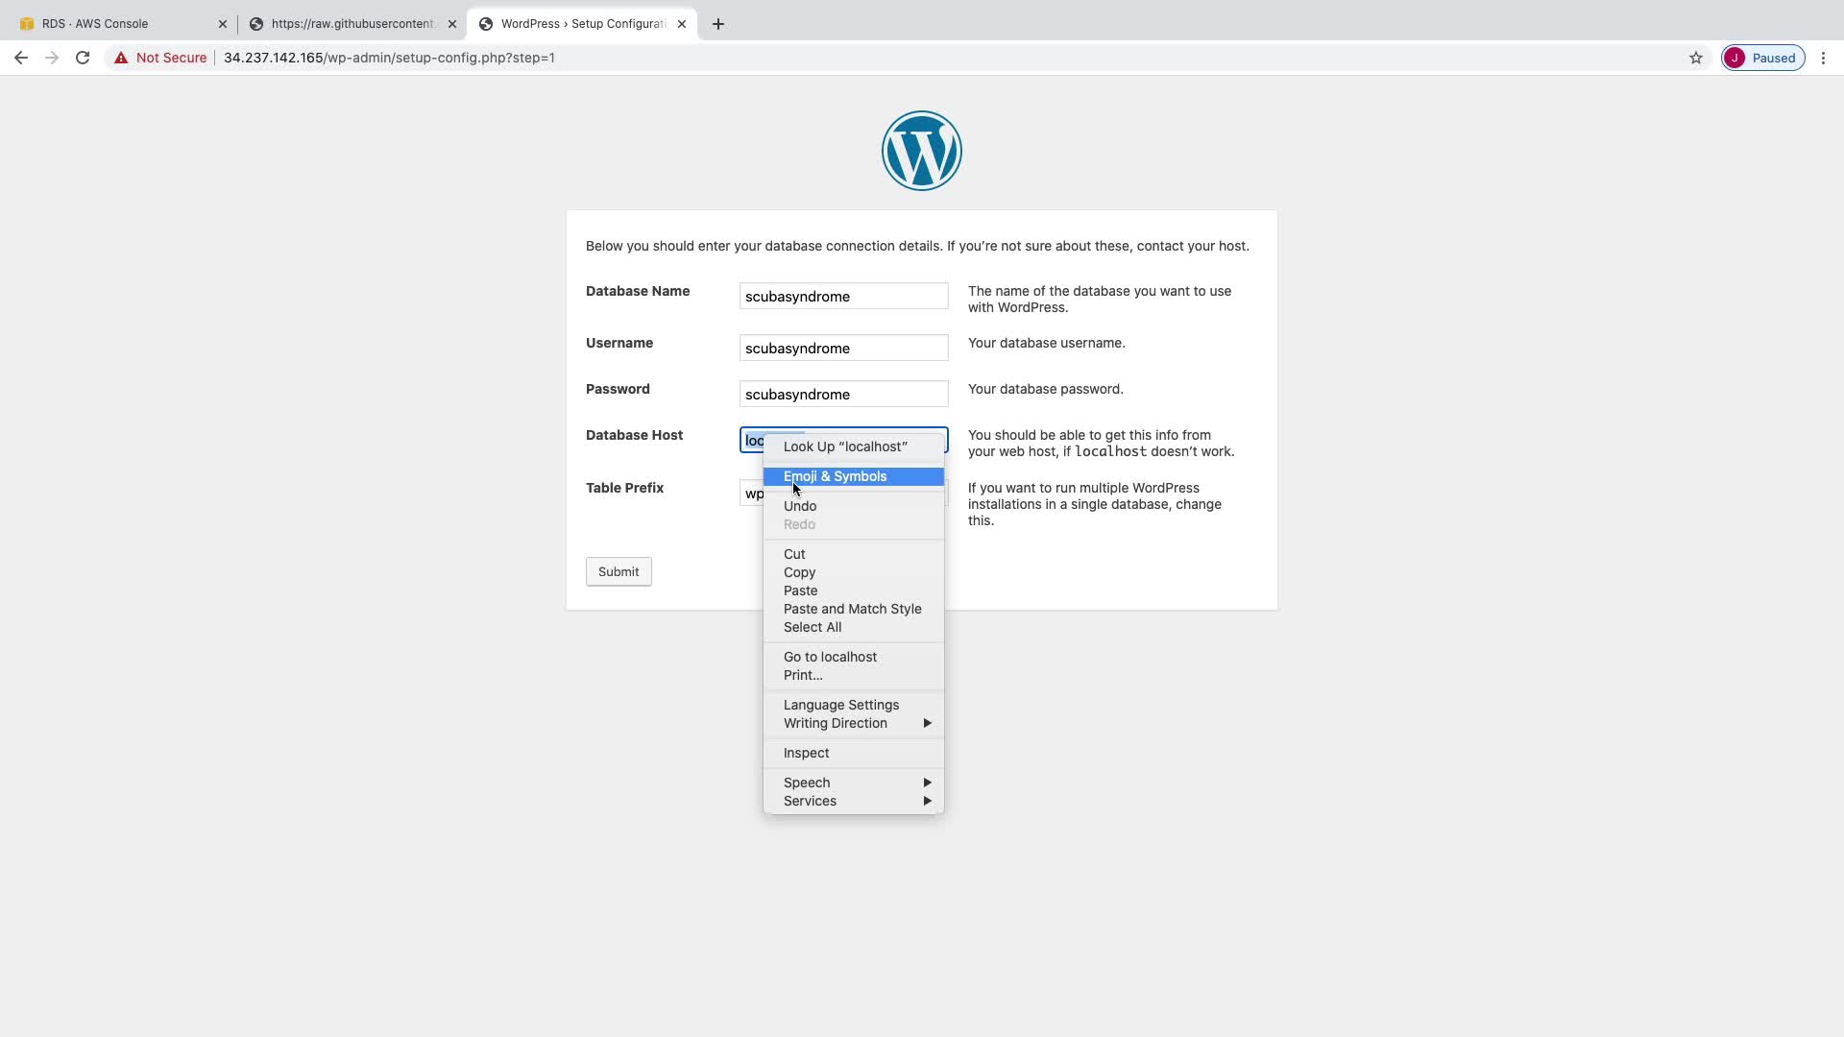
Task: Open the Chrome three-dot menu
Action: [x=1823, y=58]
